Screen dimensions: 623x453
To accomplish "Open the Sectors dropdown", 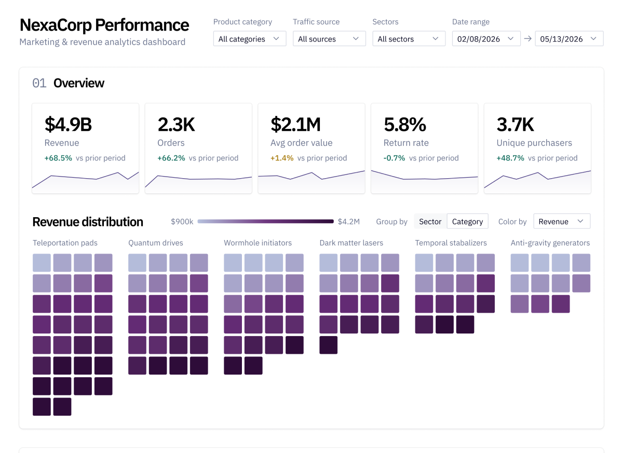I will (x=409, y=39).
